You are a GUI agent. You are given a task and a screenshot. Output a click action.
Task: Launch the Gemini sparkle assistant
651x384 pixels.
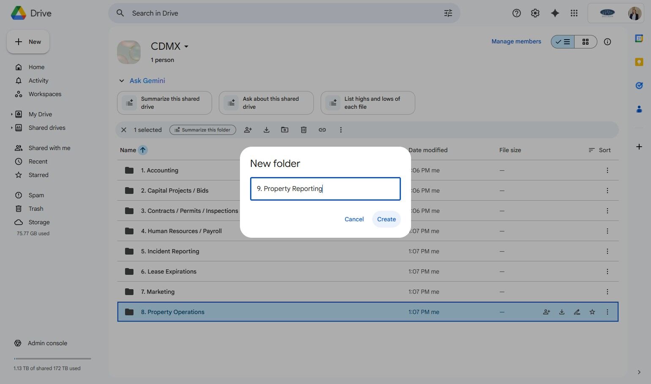pyautogui.click(x=555, y=13)
